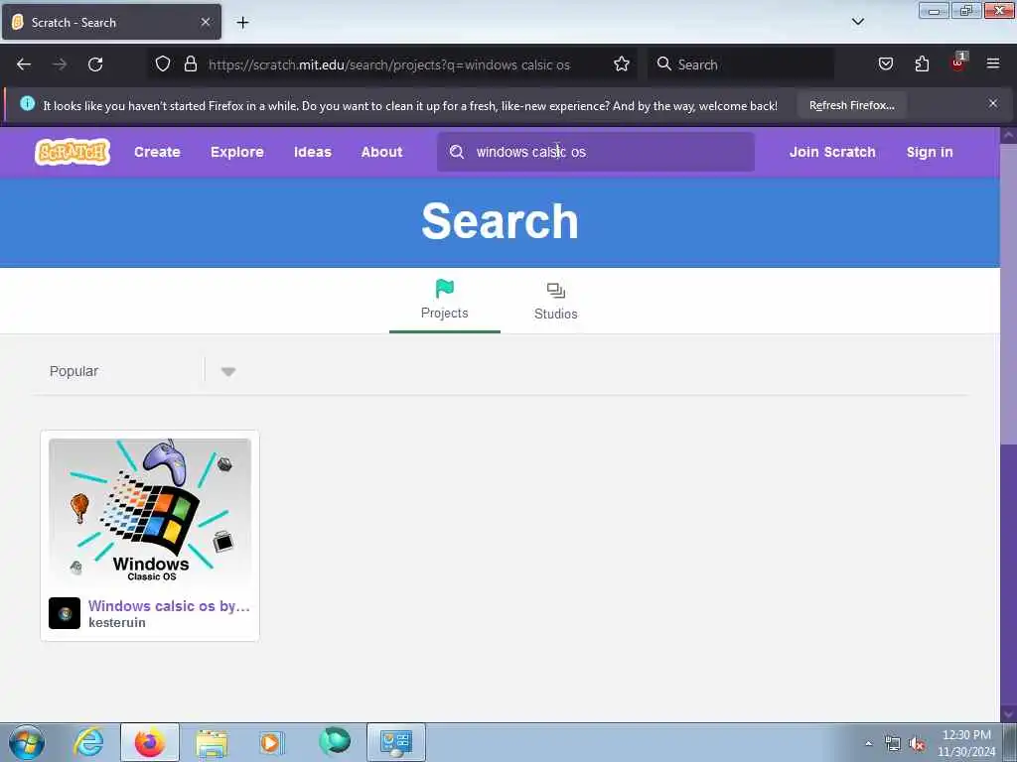Switch to the Projects tab
This screenshot has height=762, width=1017.
444,300
